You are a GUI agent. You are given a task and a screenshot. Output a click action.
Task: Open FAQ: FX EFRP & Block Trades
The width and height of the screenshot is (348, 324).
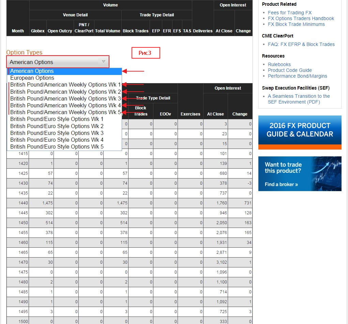(x=301, y=44)
